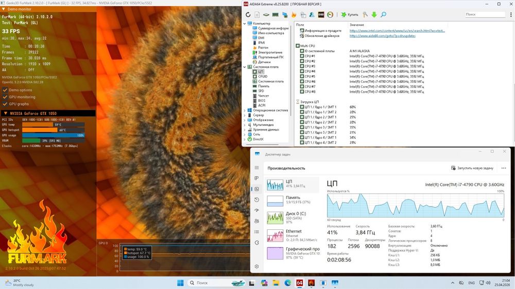Open Microsoft Edge from taskbar

coord(288,283)
